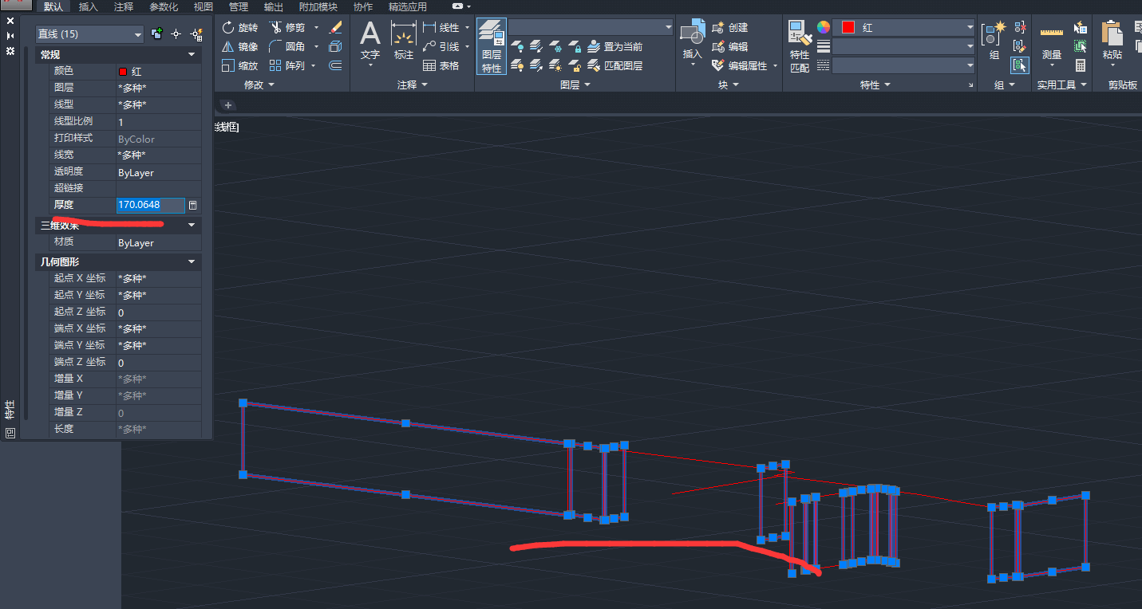Collapse the 常规 (General) properties section
The height and width of the screenshot is (609, 1142).
click(192, 54)
